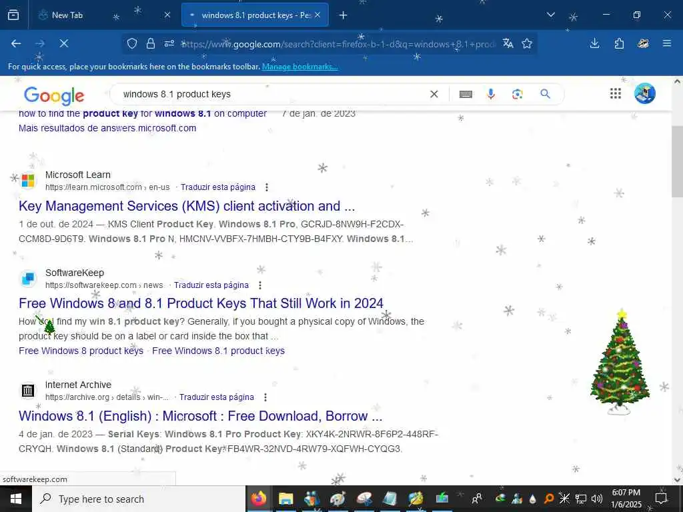Image resolution: width=683 pixels, height=512 pixels.
Task: Open the on-screen keyboard input tool
Action: click(466, 94)
